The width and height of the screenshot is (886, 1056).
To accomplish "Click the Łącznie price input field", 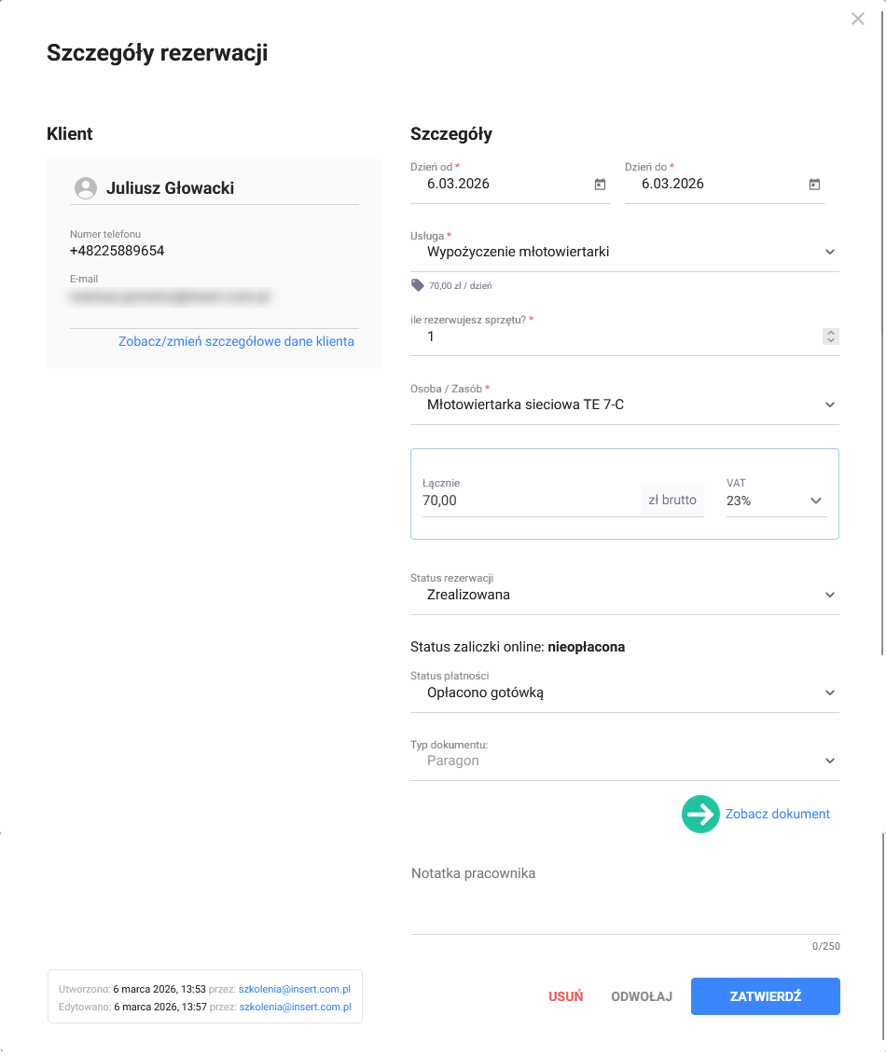I will [527, 501].
